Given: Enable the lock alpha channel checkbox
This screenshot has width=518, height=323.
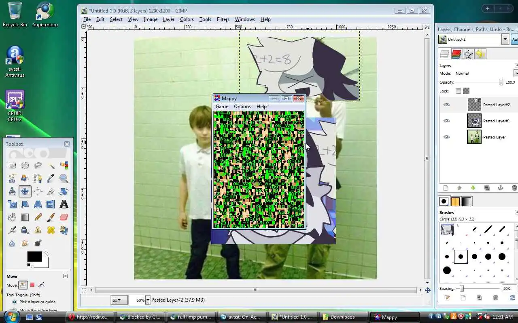Looking at the screenshot, I should click(458, 91).
